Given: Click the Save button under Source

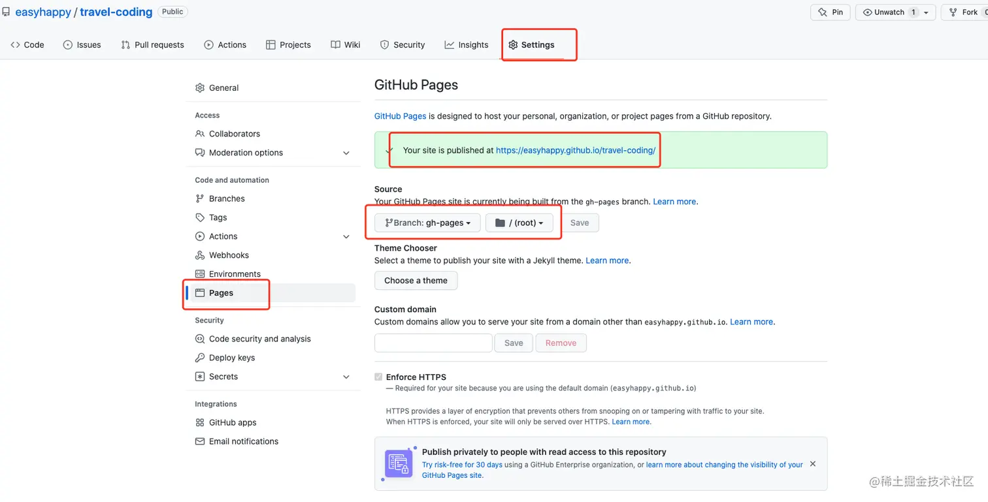Looking at the screenshot, I should click(x=580, y=223).
